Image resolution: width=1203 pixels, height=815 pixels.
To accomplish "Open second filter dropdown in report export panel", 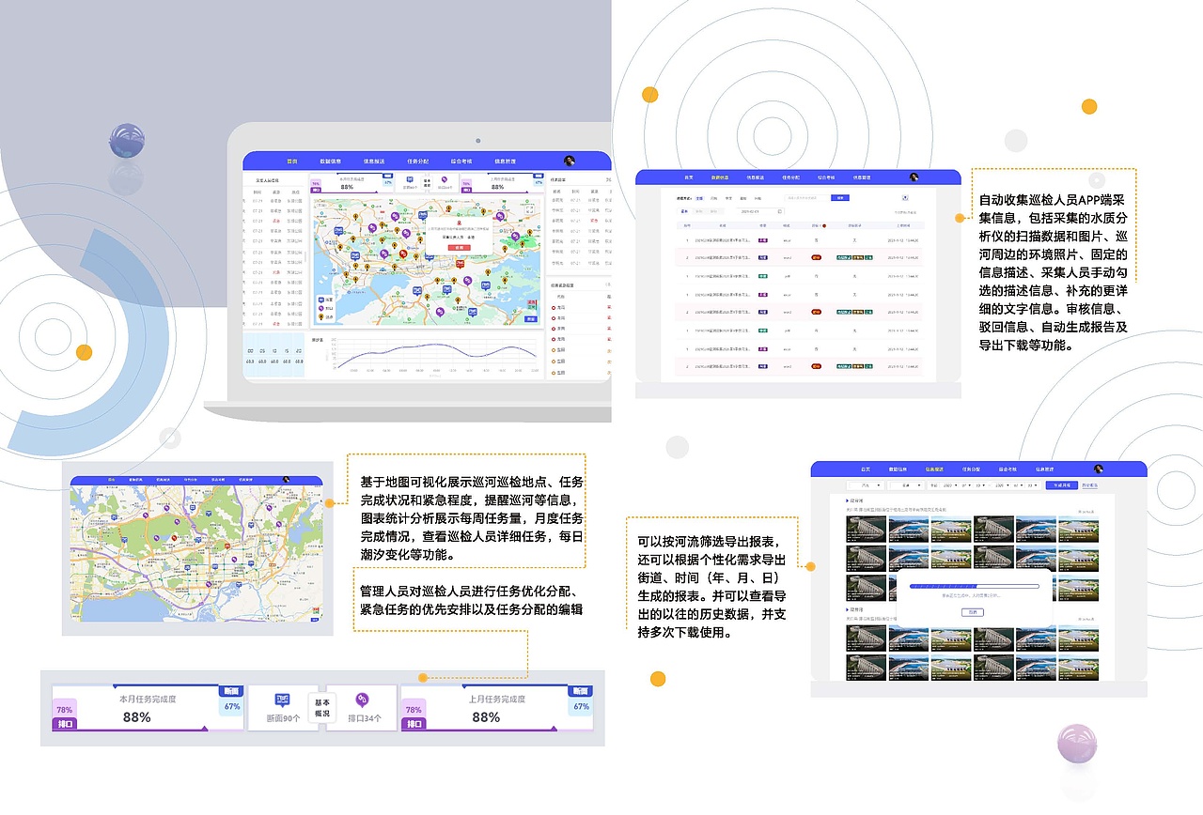I will [908, 485].
